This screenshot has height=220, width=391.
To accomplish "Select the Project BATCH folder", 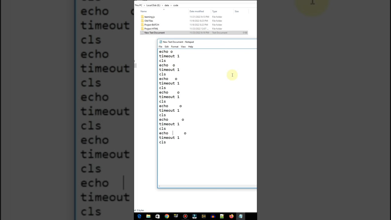I will coord(152,25).
